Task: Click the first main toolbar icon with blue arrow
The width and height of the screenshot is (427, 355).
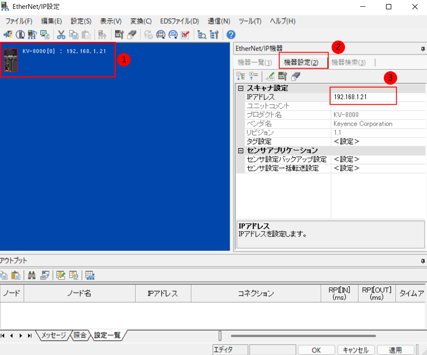Action: 8,35
